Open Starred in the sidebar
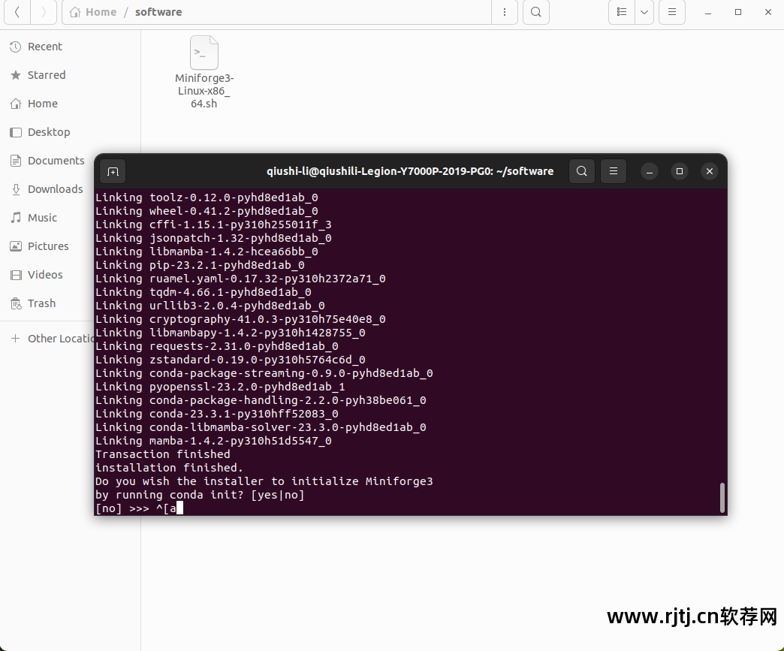The width and height of the screenshot is (784, 651). pyautogui.click(x=70, y=75)
